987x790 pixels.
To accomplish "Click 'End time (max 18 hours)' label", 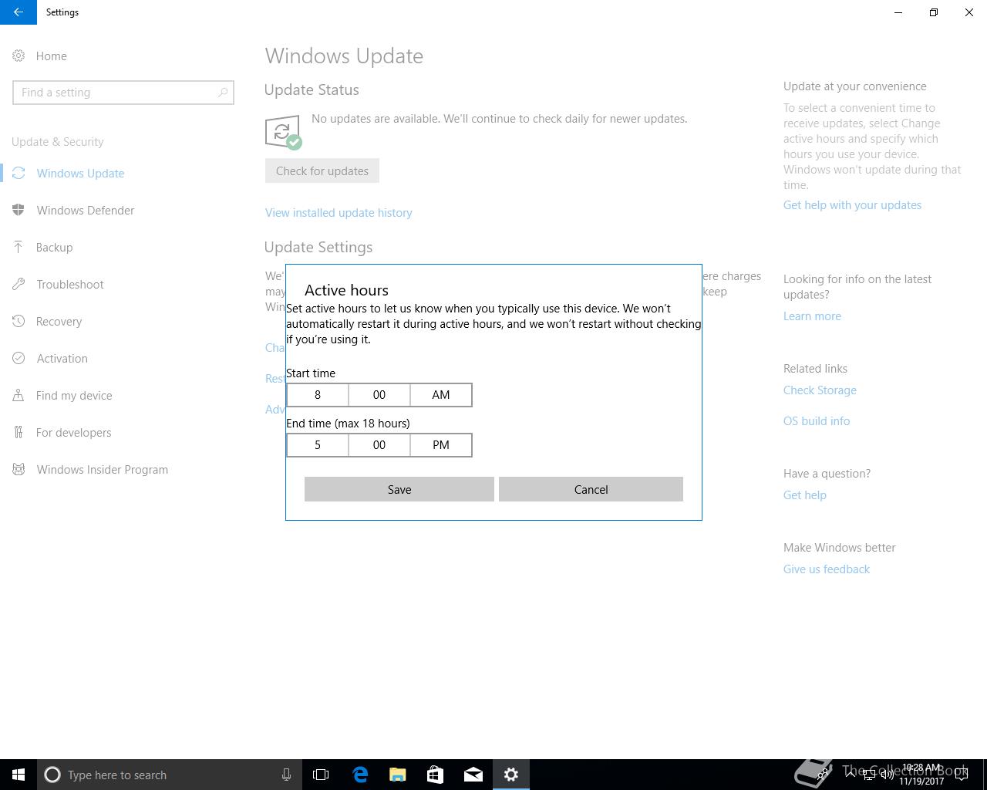I will tap(348, 424).
